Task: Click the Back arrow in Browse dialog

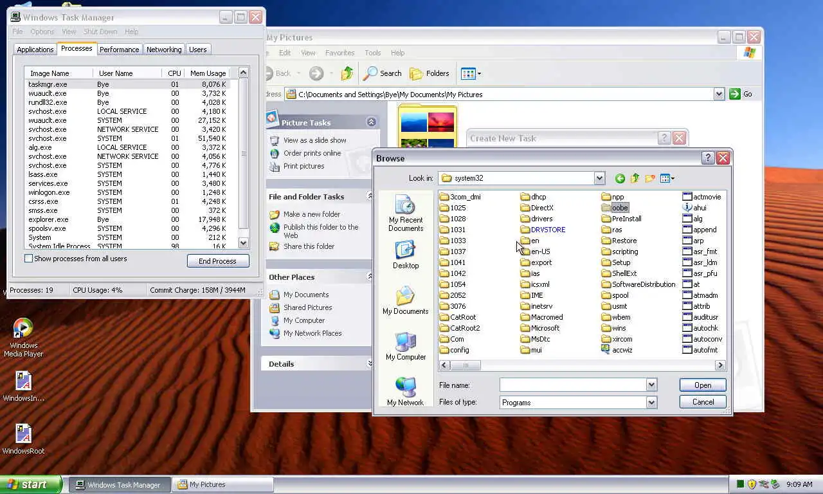Action: point(620,178)
